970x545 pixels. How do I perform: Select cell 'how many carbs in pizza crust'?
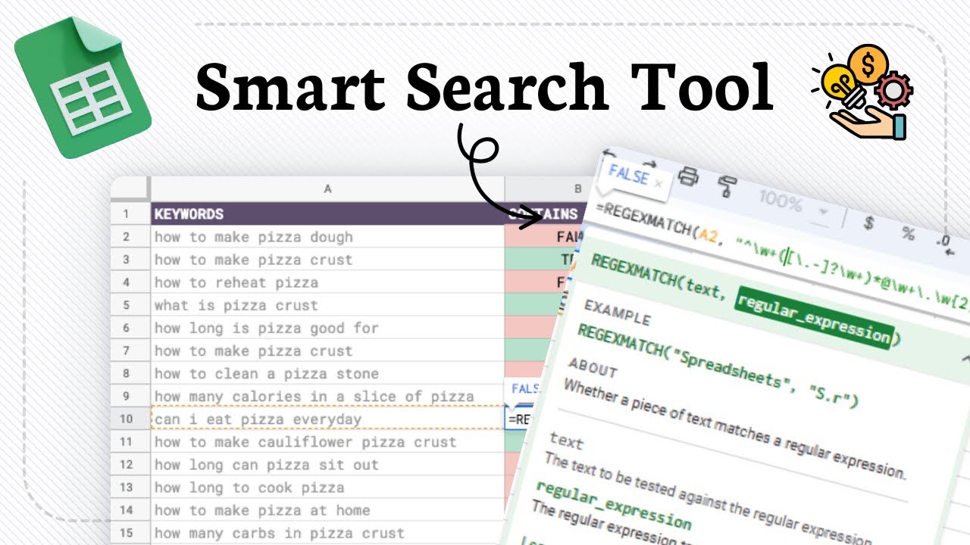327,532
